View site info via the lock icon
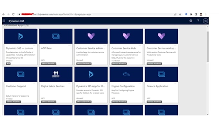 19,14
